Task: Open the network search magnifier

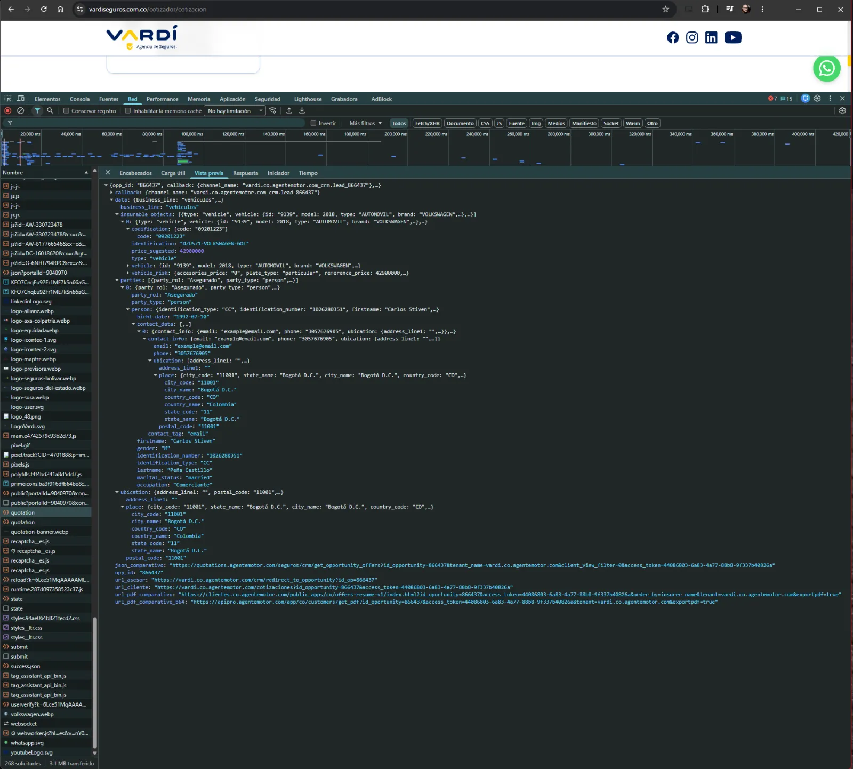Action: point(50,111)
